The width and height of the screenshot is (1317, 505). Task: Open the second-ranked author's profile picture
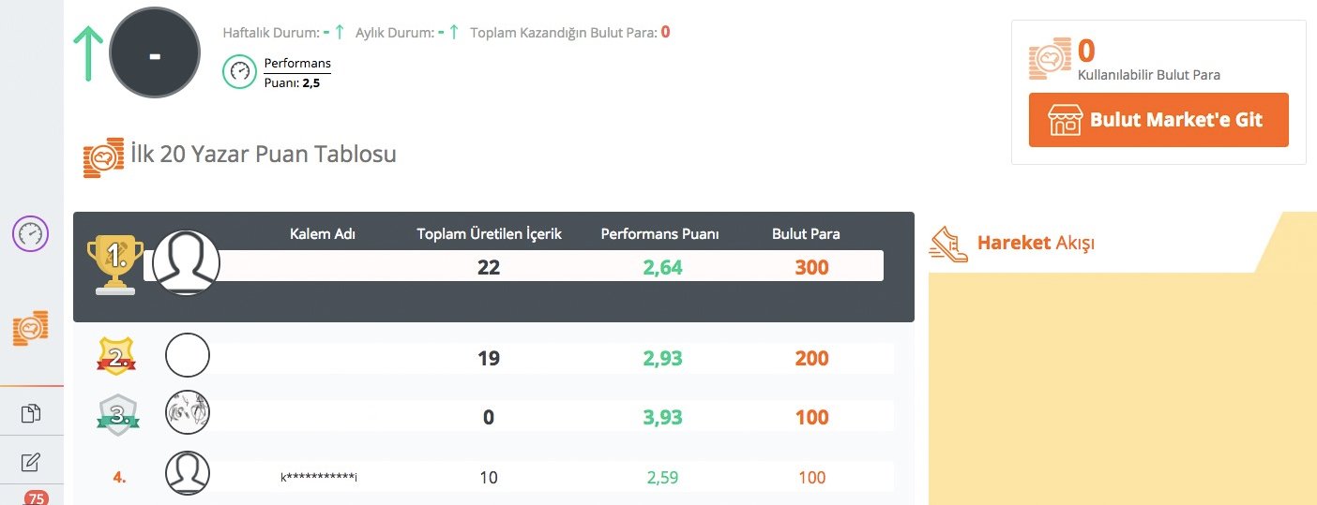pyautogui.click(x=188, y=356)
